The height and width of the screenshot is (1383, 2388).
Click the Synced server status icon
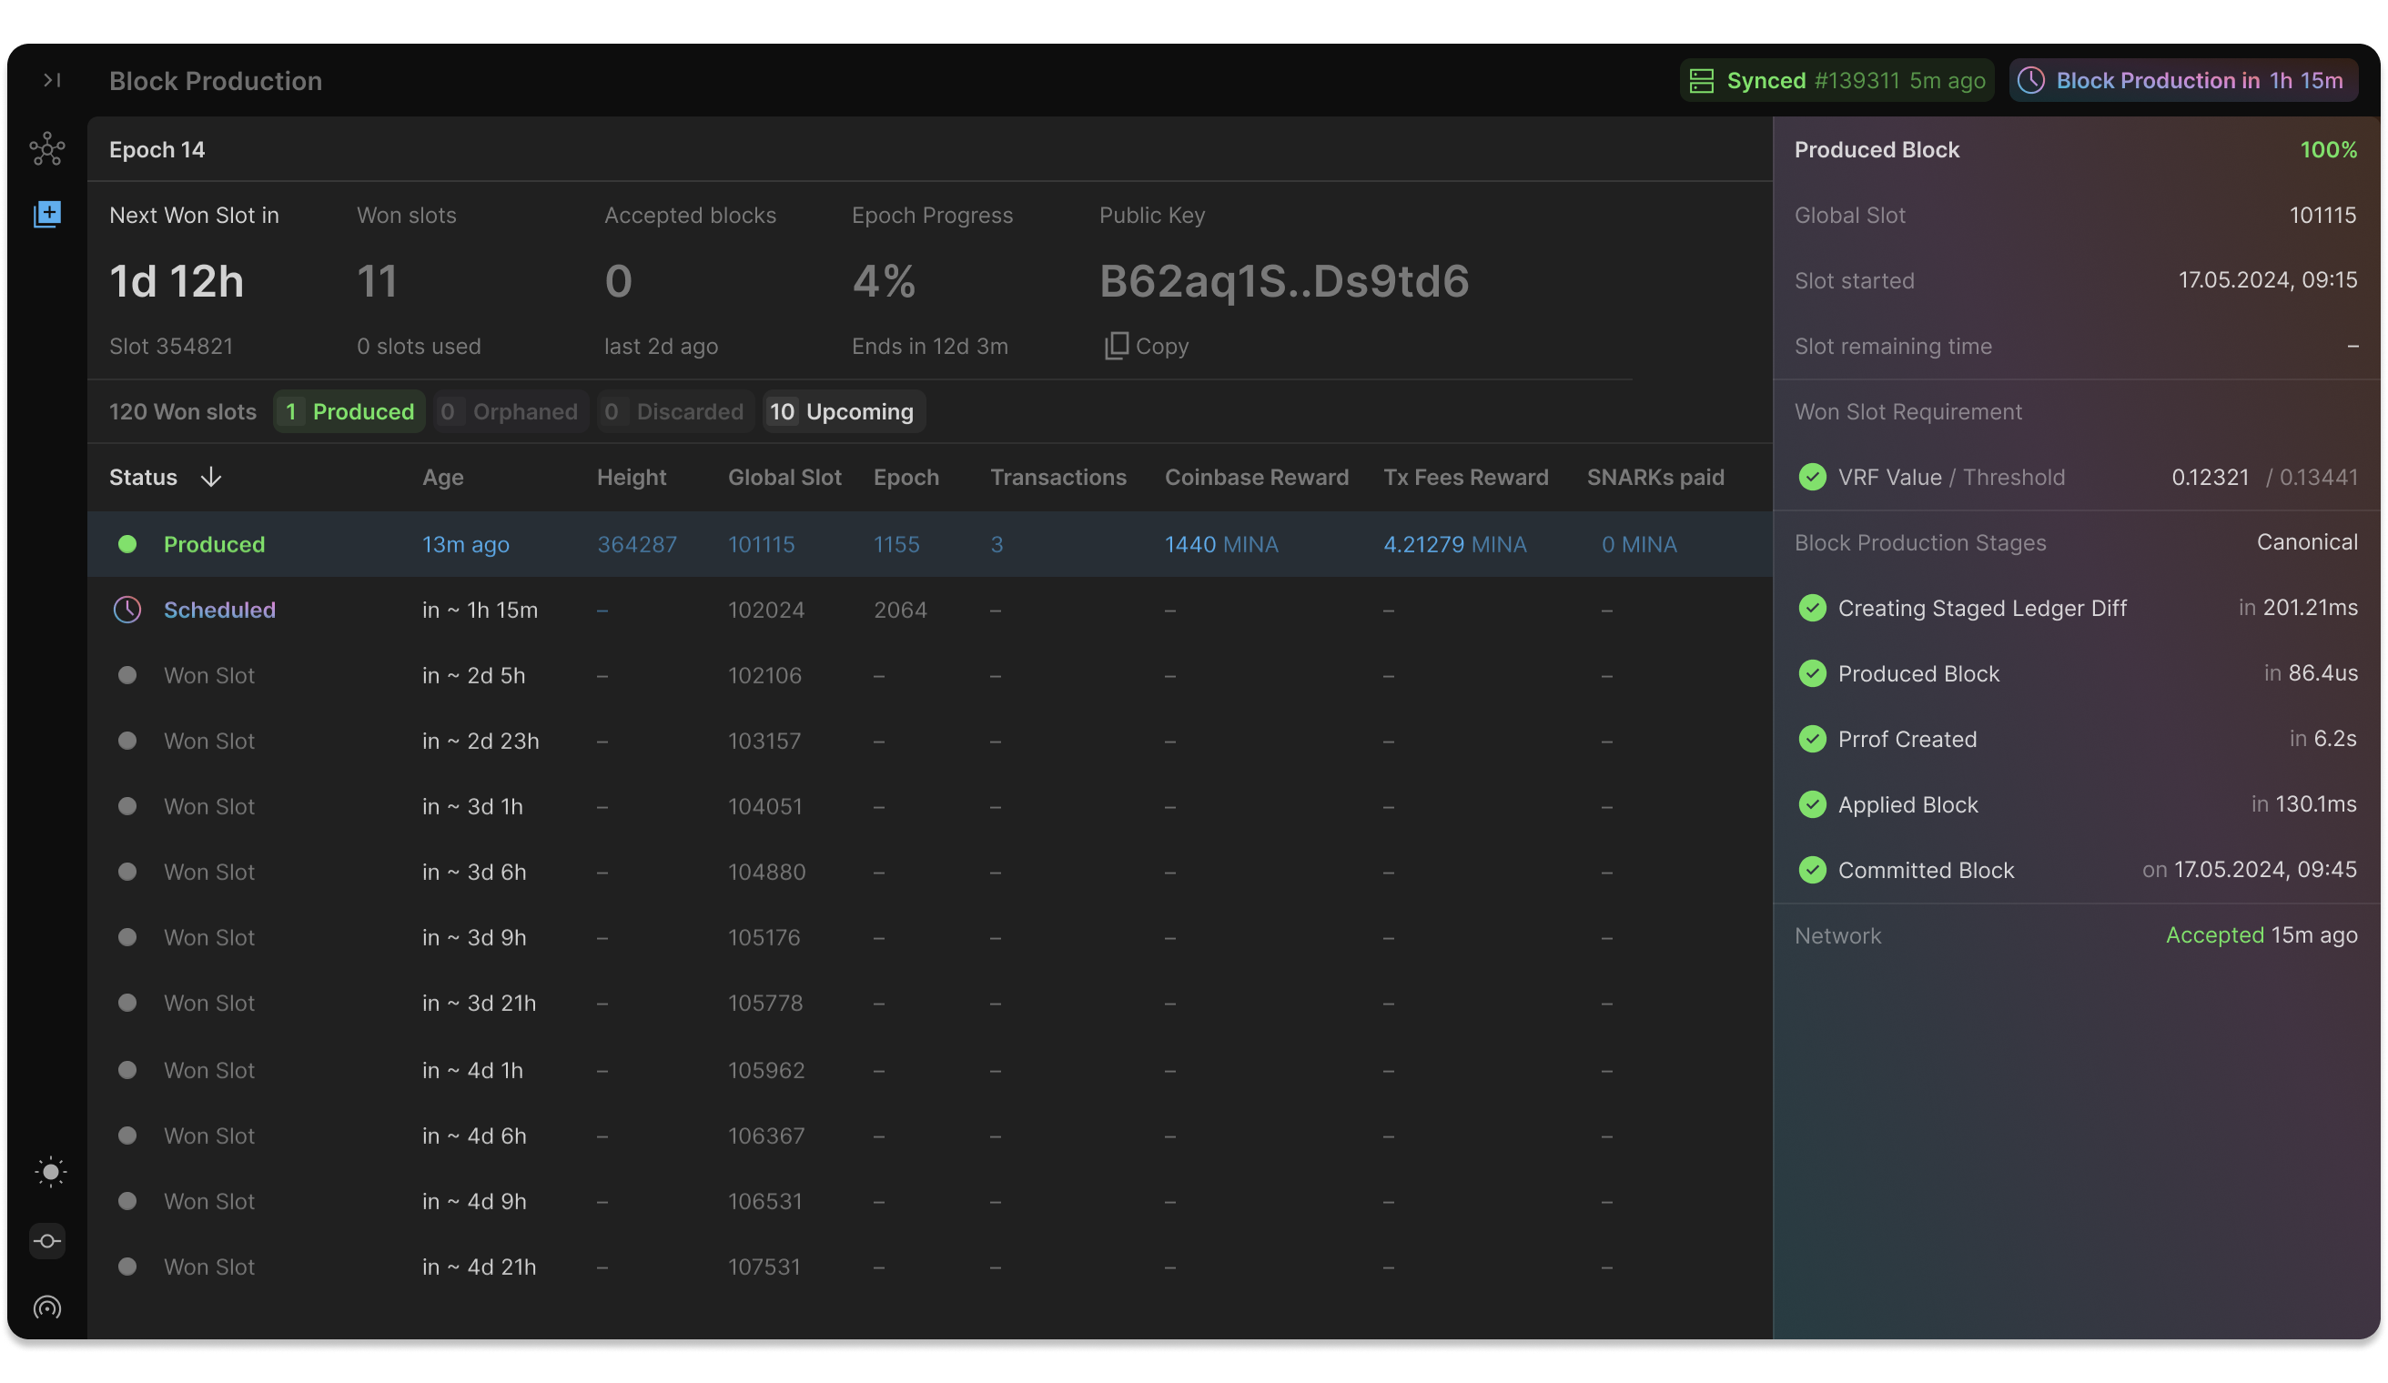[x=1702, y=80]
